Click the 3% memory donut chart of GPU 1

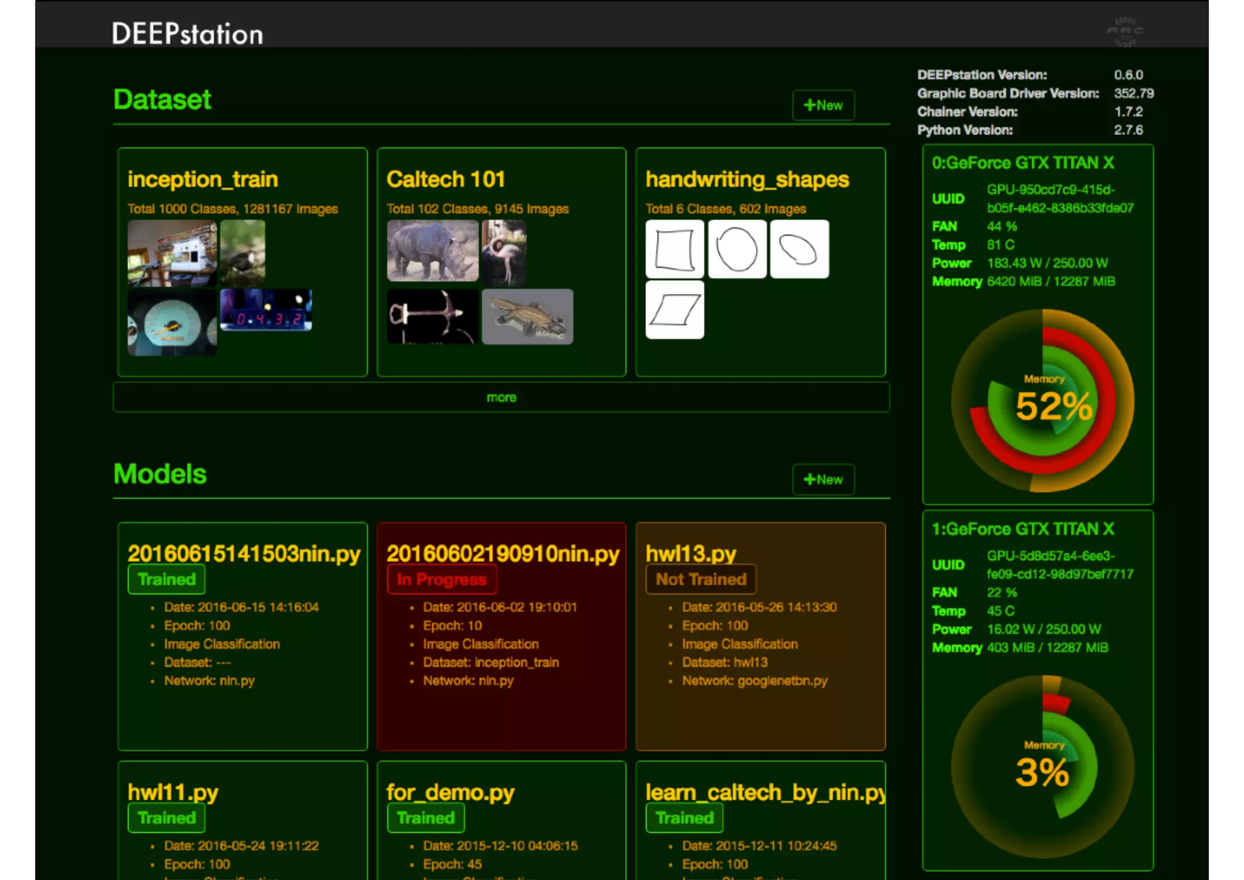1042,767
